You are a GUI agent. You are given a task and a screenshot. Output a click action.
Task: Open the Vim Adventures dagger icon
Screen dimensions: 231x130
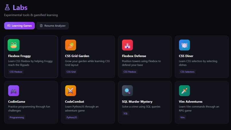click(185, 91)
